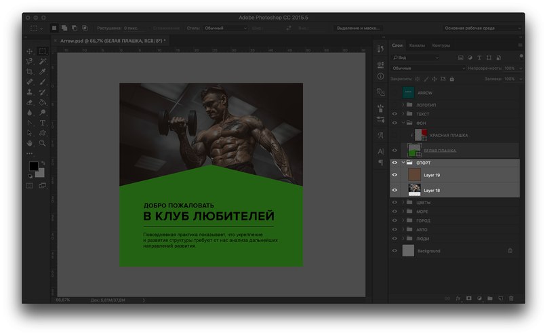Open the History panel icon
This screenshot has width=547, height=335.
381,49
